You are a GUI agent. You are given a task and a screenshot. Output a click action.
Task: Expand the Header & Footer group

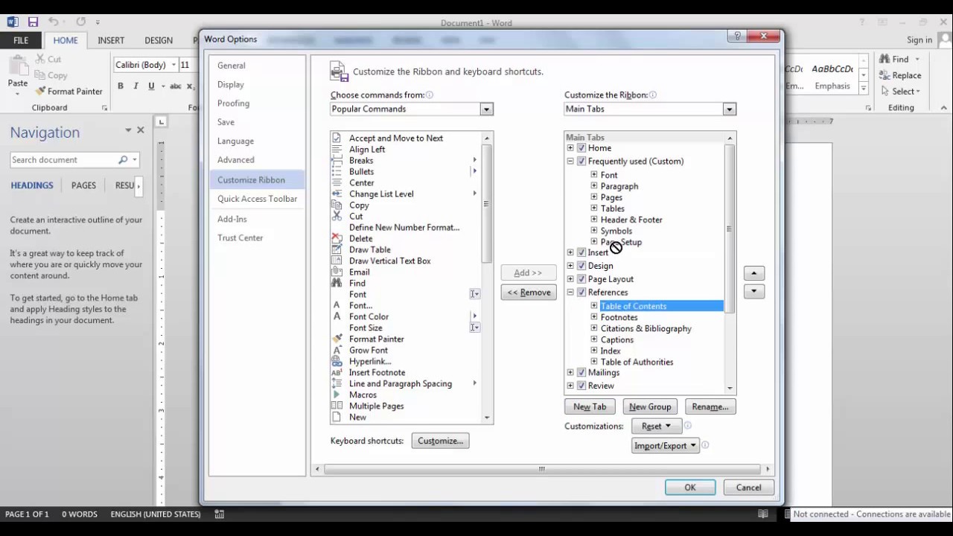point(594,220)
